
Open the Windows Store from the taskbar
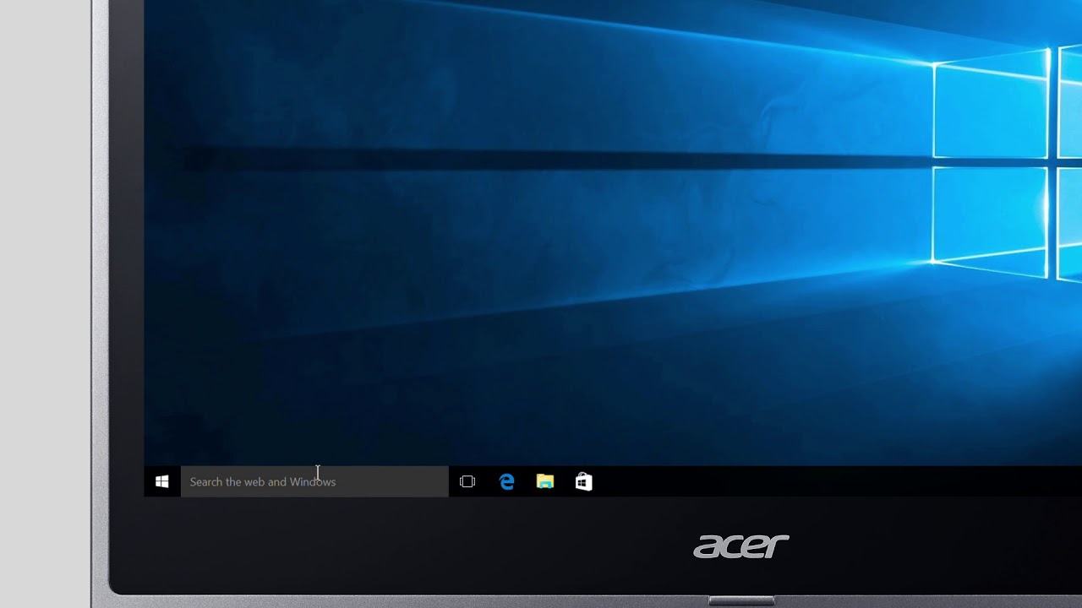584,481
